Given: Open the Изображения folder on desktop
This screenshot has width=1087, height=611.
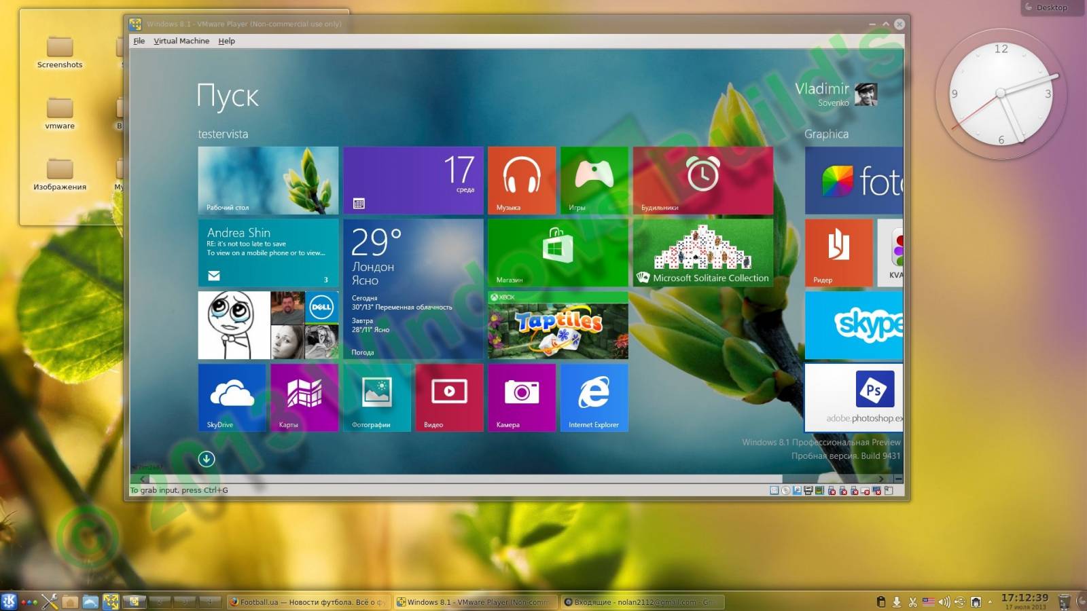Looking at the screenshot, I should click(x=60, y=174).
